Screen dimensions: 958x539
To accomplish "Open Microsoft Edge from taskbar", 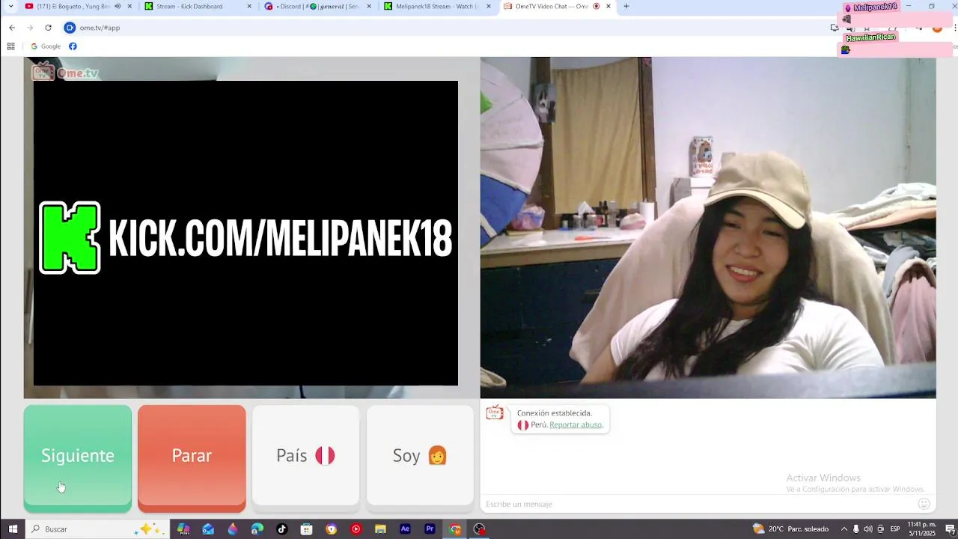I will 257,529.
